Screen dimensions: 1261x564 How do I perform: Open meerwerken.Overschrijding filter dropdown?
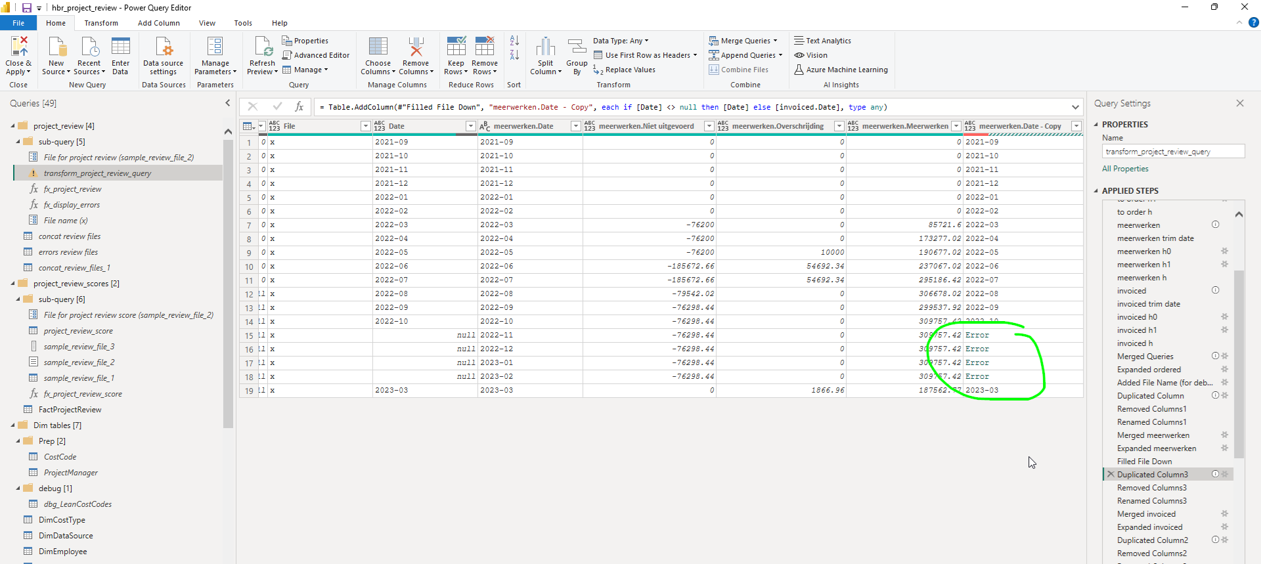coord(839,126)
